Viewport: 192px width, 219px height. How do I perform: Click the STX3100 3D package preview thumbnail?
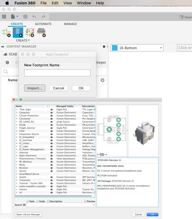(143, 130)
